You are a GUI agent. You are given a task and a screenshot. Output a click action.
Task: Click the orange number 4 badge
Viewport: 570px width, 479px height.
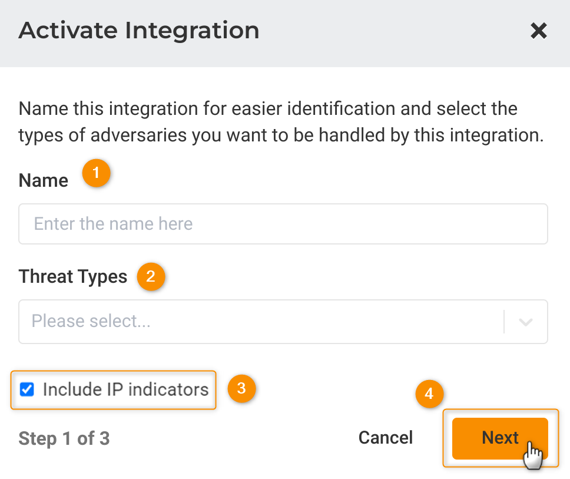coord(429,394)
